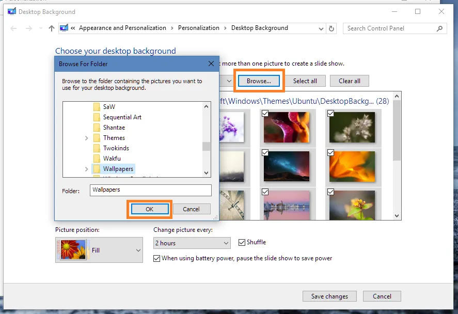This screenshot has height=314, width=458.
Task: Toggle pause slide show on battery power
Action: click(x=156, y=259)
